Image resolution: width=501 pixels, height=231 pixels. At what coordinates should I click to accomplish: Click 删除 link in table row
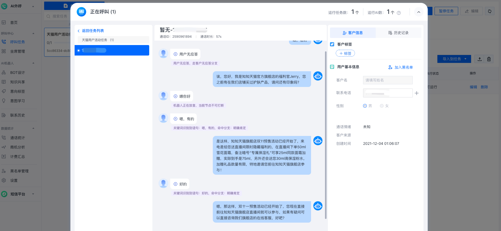(484, 87)
